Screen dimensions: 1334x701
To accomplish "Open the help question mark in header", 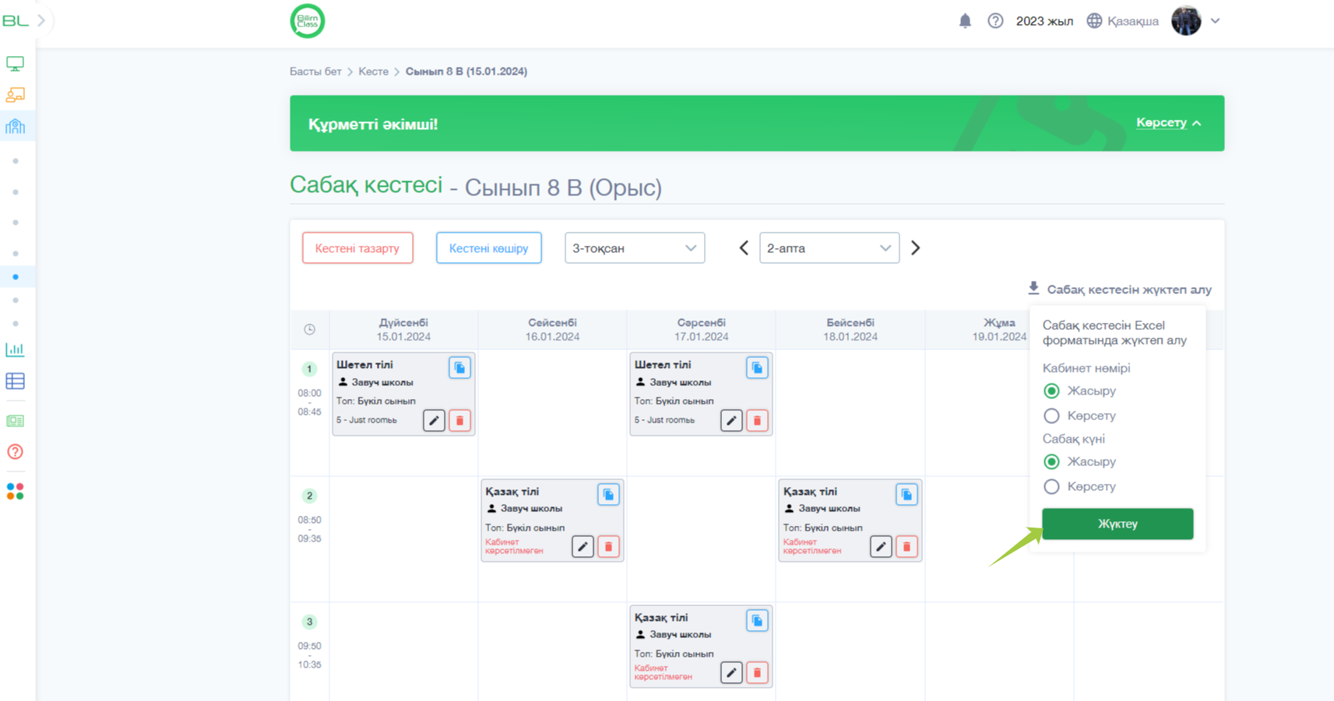I will (995, 21).
